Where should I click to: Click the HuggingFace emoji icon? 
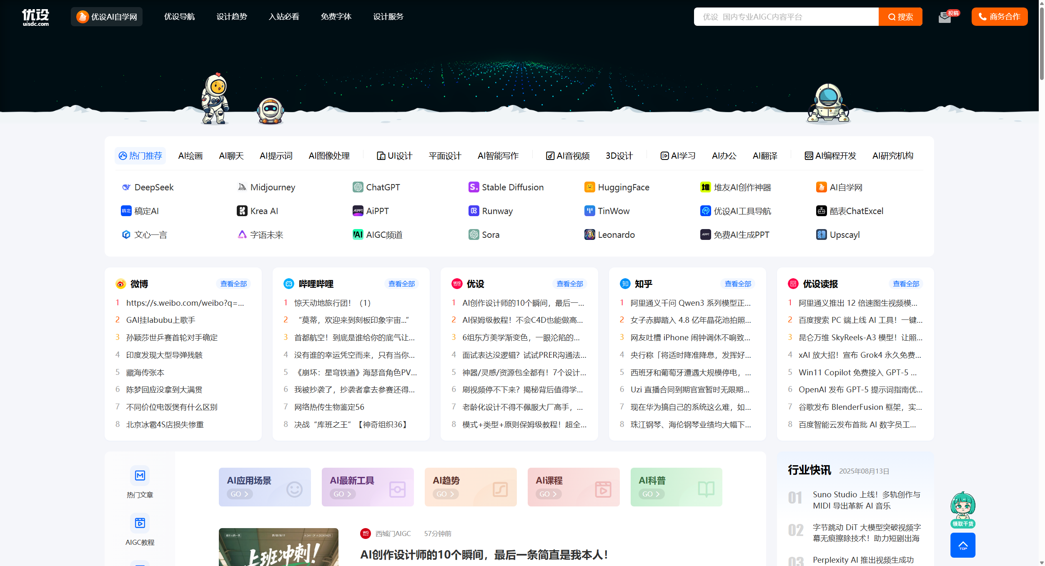589,187
